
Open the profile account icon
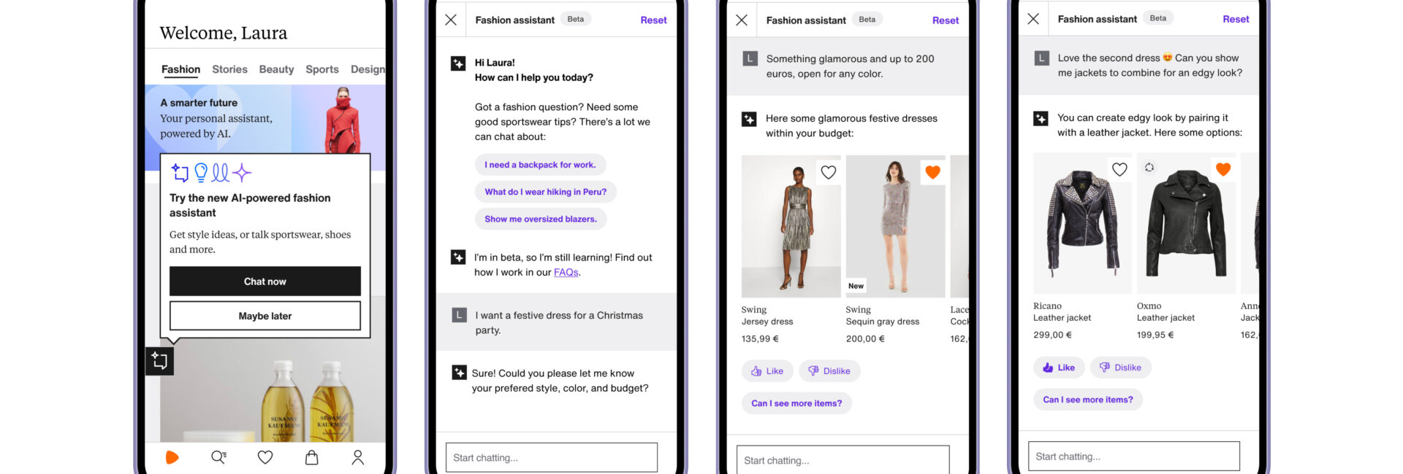click(357, 457)
